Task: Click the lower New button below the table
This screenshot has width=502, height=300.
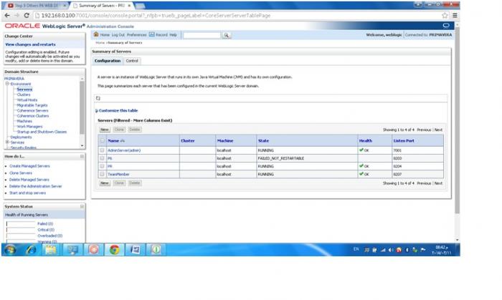Action: [105, 183]
